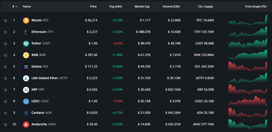
Task: Open the Avalanche 7-day price graph
Action: (x=247, y=124)
